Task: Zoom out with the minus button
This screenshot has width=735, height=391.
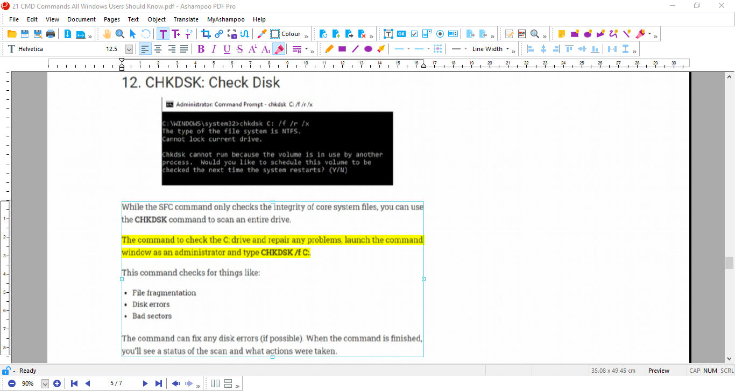Action: [11, 383]
